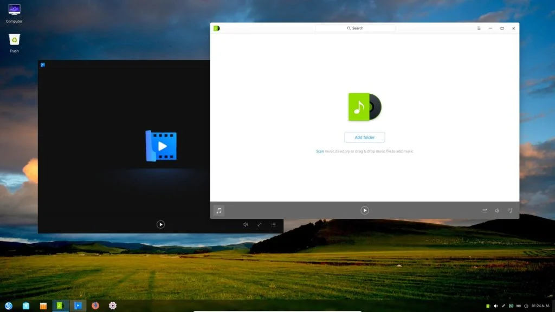Start playback in the music player
The width and height of the screenshot is (555, 312).
365,211
